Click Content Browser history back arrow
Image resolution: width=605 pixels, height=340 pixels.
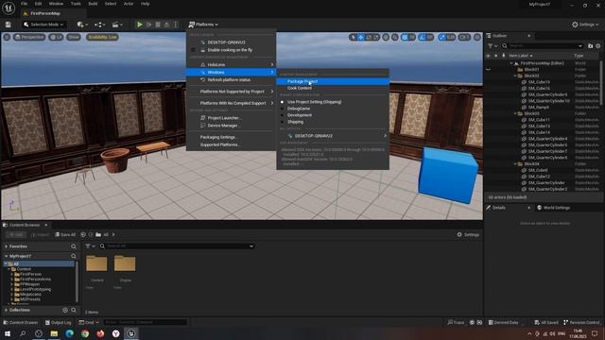tap(83, 234)
